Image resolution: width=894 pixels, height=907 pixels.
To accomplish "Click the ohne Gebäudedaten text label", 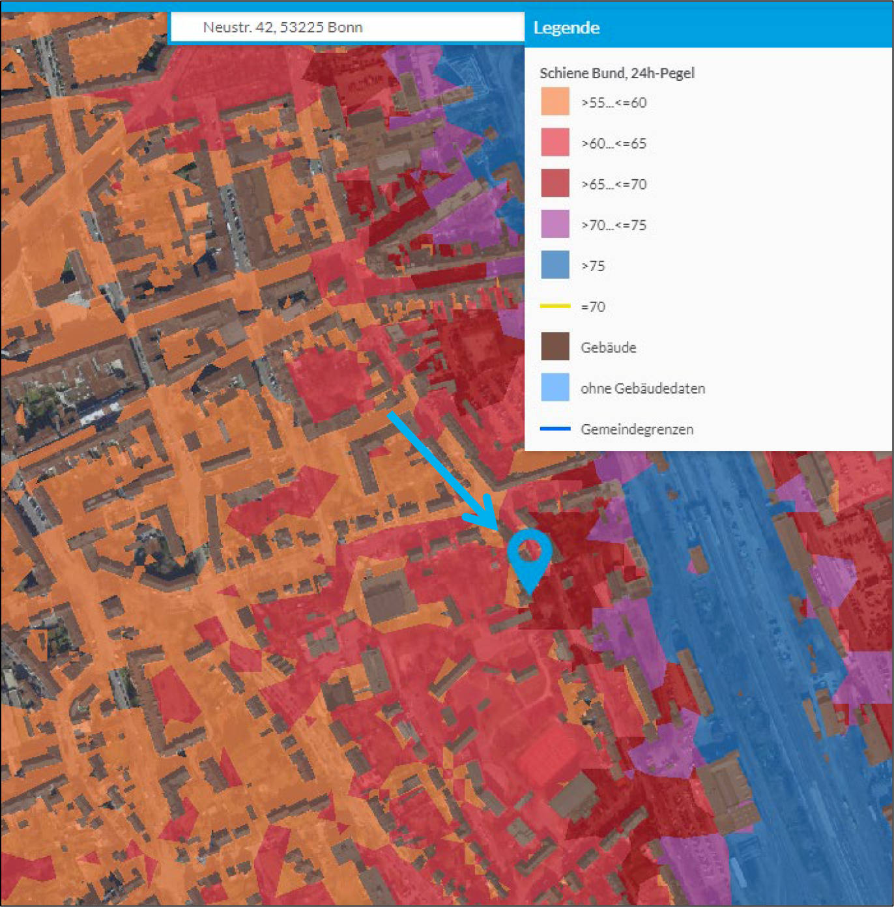I will point(642,388).
